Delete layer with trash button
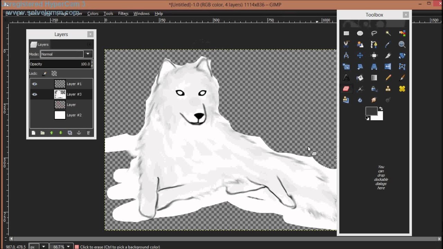 click(88, 133)
